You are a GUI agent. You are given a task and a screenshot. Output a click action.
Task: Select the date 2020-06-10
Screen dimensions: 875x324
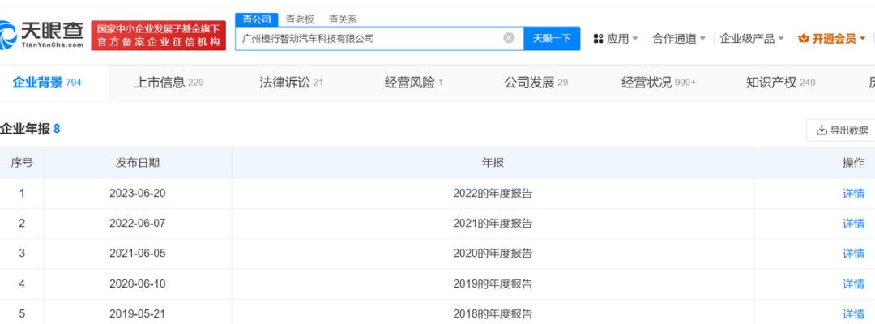(x=137, y=283)
